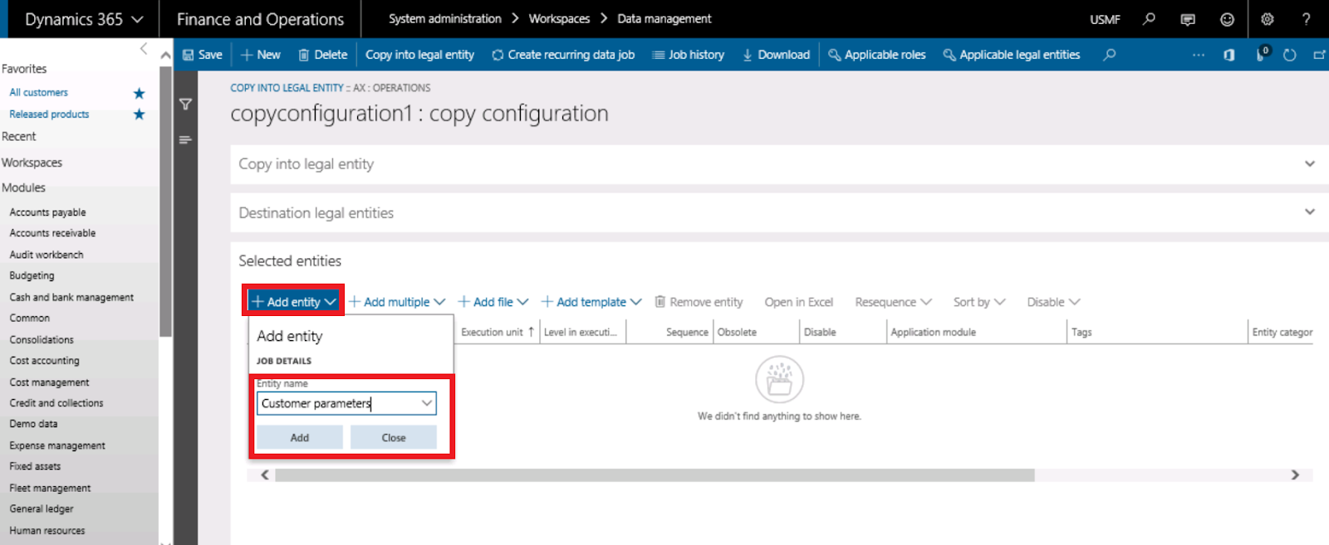Viewport: 1329px width, 545px height.
Task: Click the open in new window icon
Action: (1319, 55)
